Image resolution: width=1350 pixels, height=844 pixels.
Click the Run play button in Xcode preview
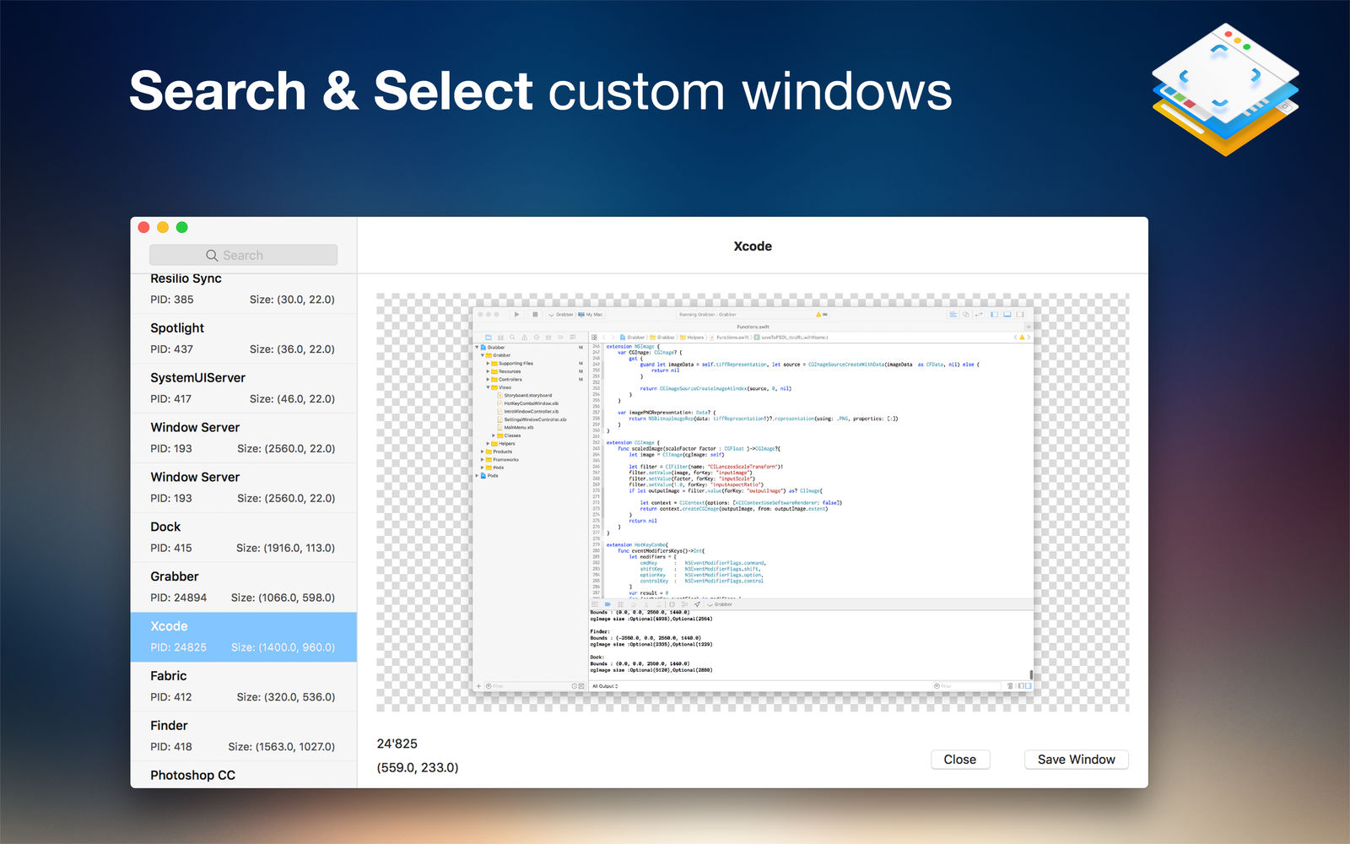click(517, 314)
